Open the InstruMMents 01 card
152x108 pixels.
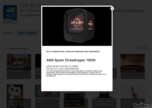tap(132, 96)
